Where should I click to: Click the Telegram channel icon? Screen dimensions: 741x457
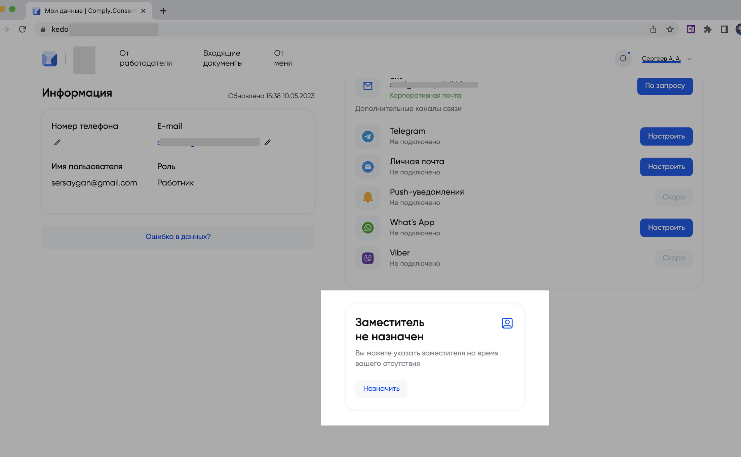pyautogui.click(x=368, y=136)
